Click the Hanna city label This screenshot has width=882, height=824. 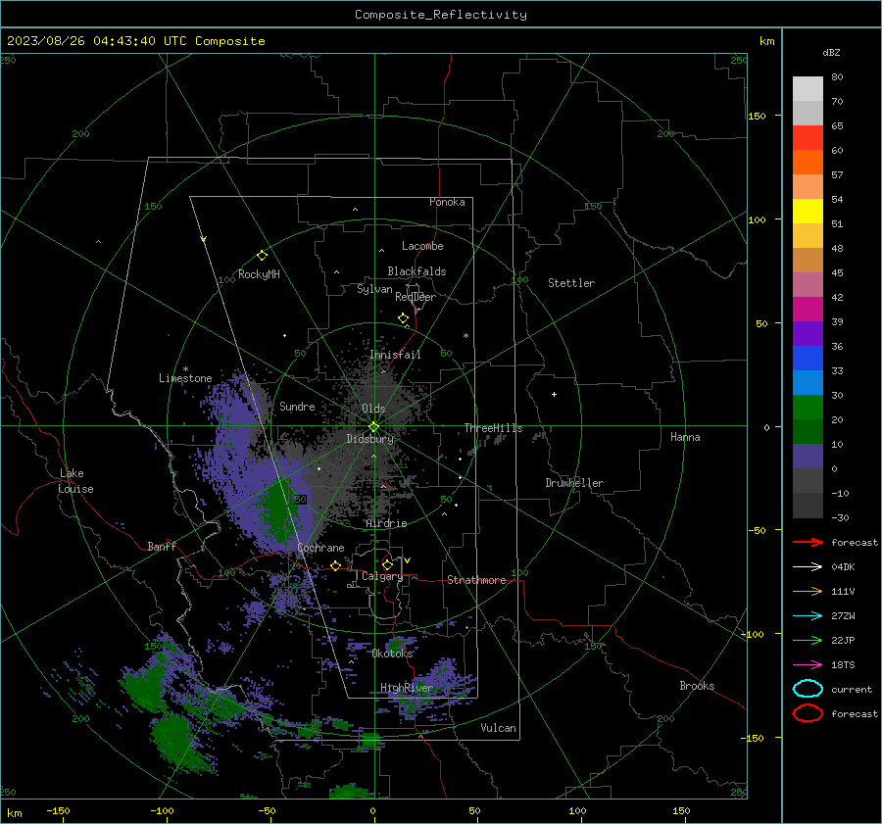(x=685, y=437)
